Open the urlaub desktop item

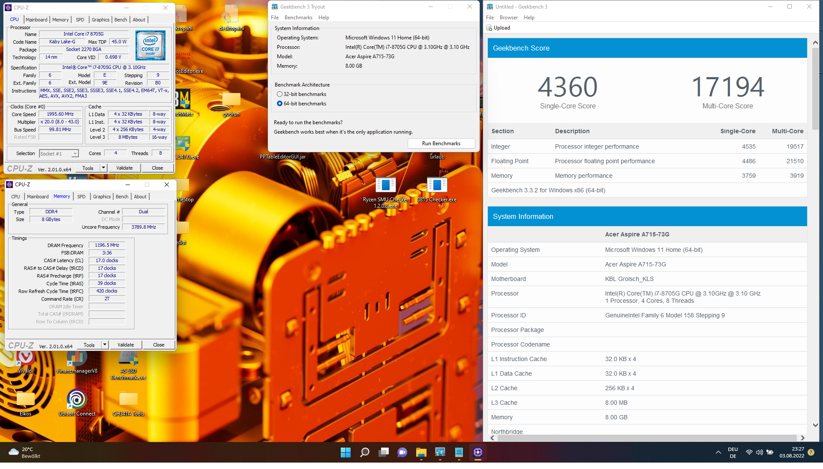[437, 157]
